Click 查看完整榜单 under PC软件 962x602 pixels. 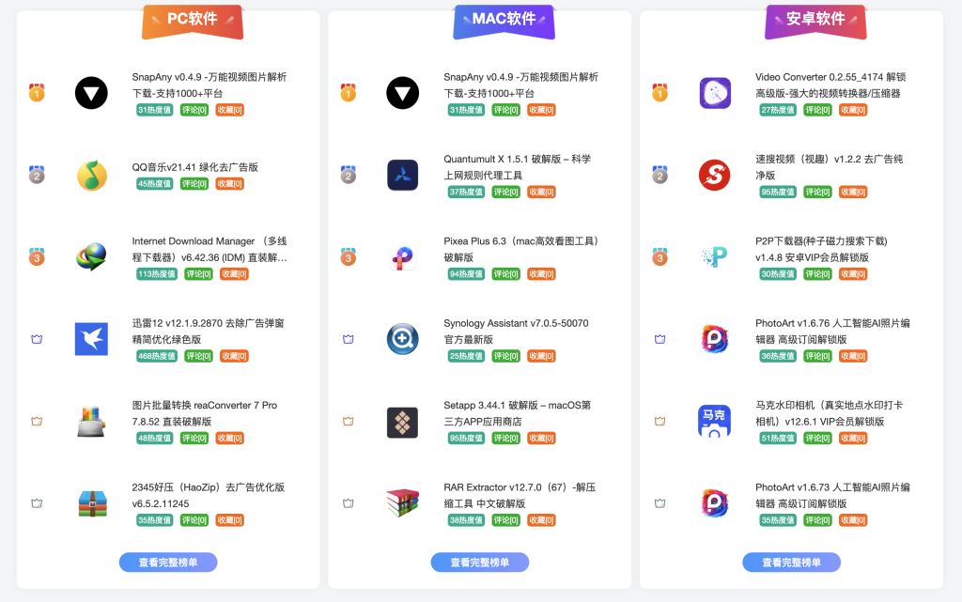168,563
